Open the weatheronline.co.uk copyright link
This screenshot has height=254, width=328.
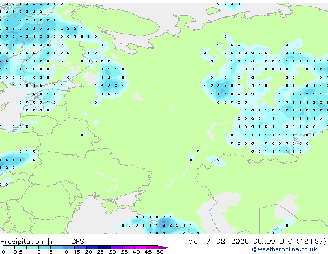click(285, 250)
